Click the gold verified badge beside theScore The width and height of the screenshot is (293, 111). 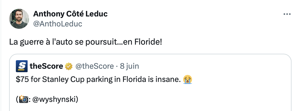point(69,66)
